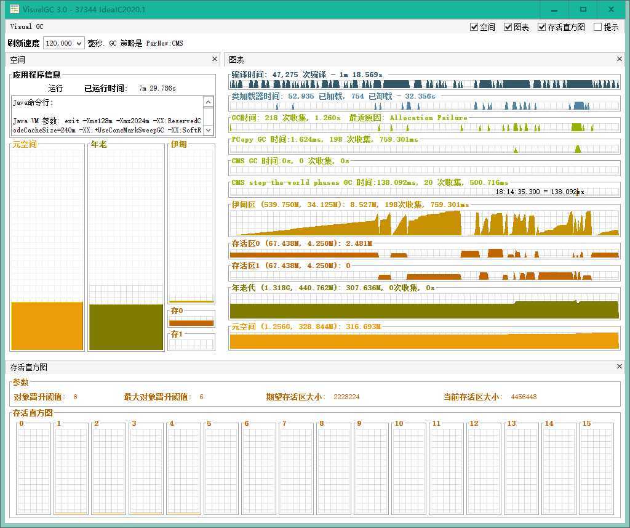The image size is (630, 528).
Task: Click the GC时间 chart
Action: click(424, 127)
